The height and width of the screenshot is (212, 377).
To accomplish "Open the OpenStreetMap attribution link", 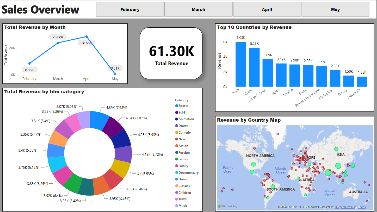I will pyautogui.click(x=346, y=207).
